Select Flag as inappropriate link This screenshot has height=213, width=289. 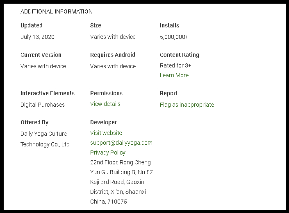[187, 105]
